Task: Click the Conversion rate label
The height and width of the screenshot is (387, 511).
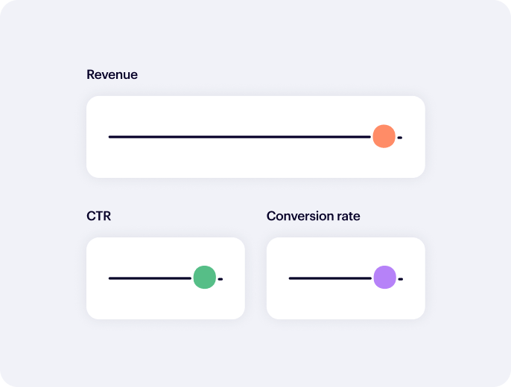Action: point(313,216)
